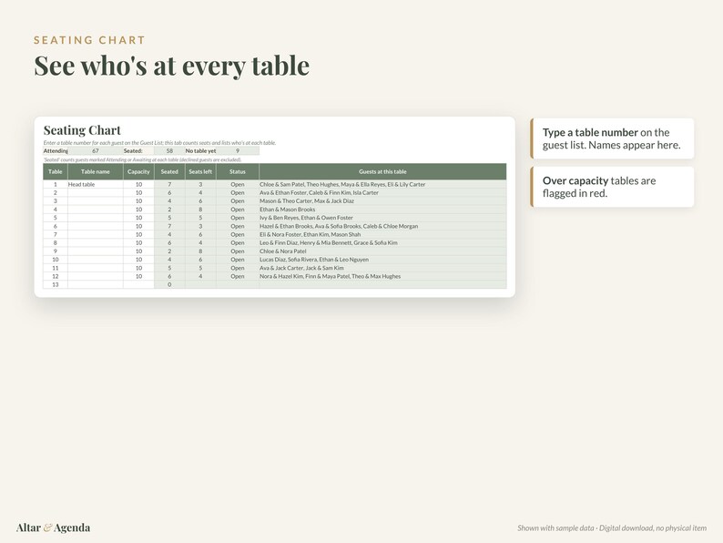Click the 'Type a table number' callout card
Image resolution: width=723 pixels, height=543 pixels.
point(612,138)
